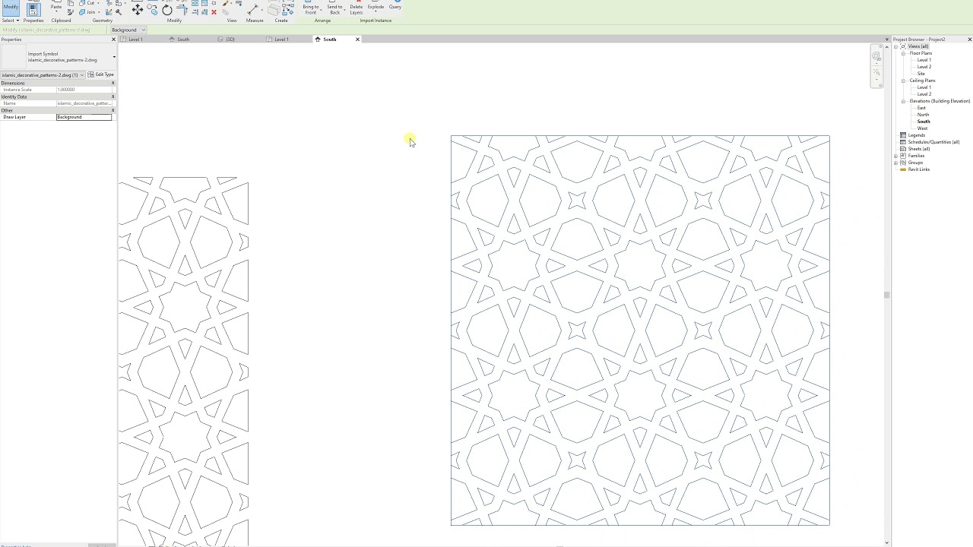
Task: Activate the Rotate tool
Action: (x=167, y=10)
